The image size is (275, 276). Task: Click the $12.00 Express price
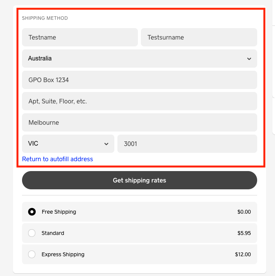tap(243, 254)
